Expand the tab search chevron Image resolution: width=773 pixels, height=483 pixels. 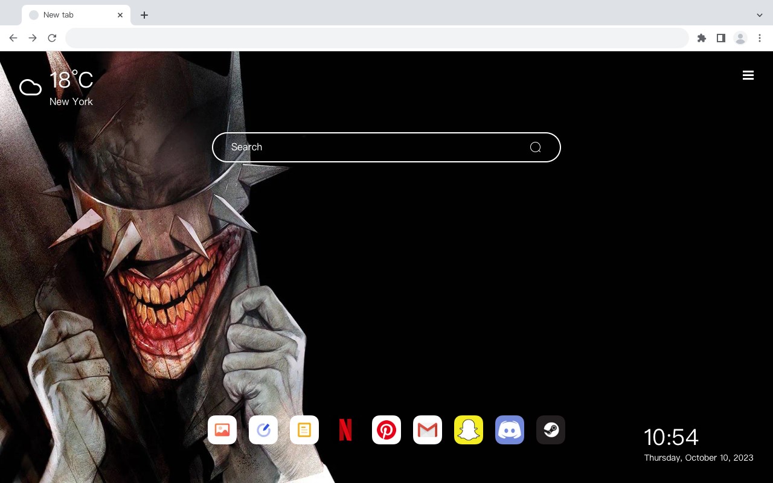pyautogui.click(x=760, y=15)
